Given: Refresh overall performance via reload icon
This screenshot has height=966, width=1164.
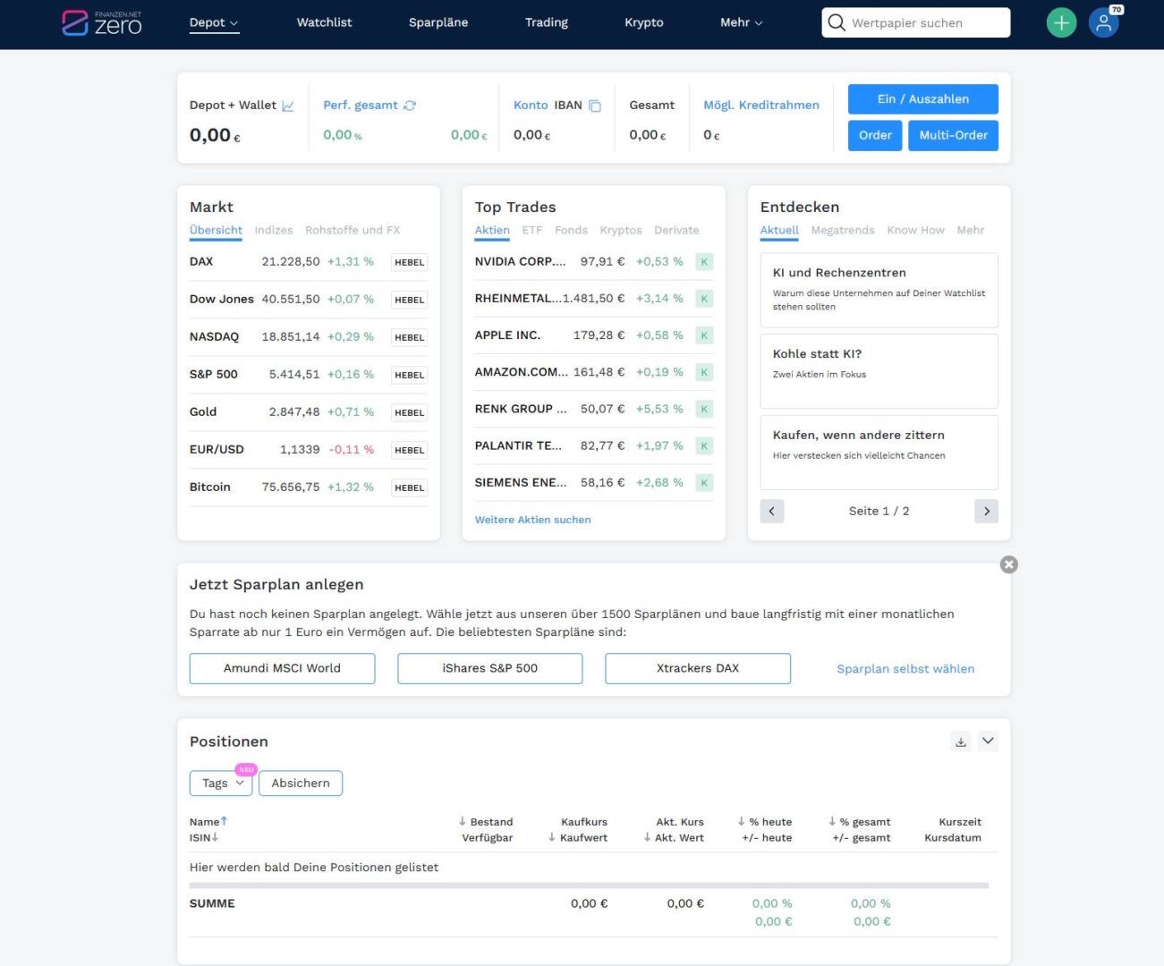Looking at the screenshot, I should [x=410, y=106].
